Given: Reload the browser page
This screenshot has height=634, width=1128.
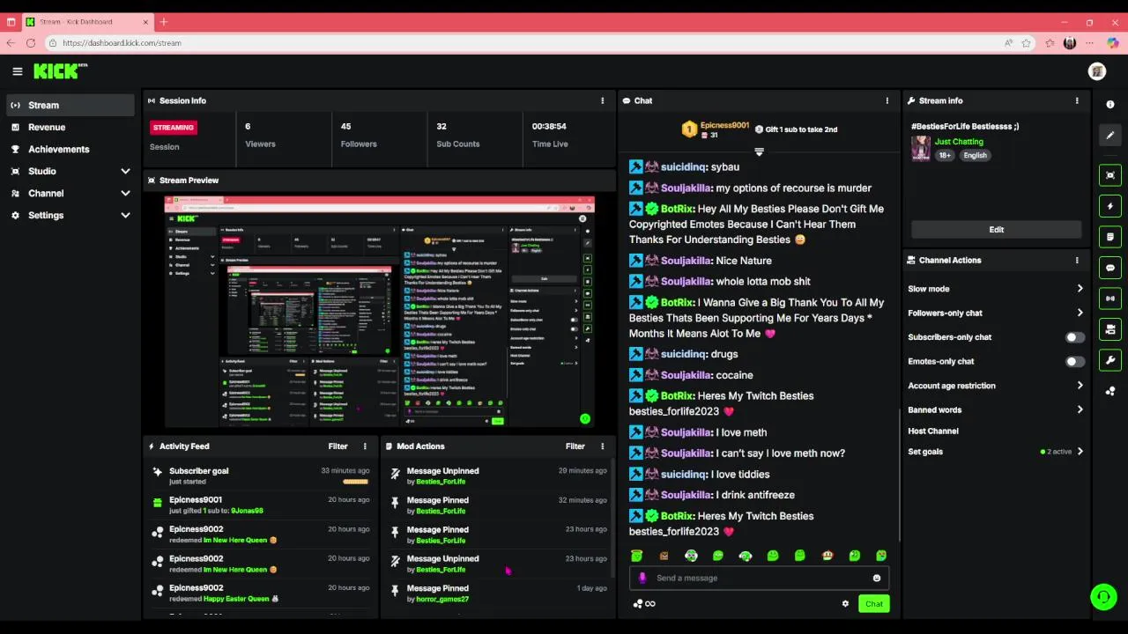Looking at the screenshot, I should (31, 42).
